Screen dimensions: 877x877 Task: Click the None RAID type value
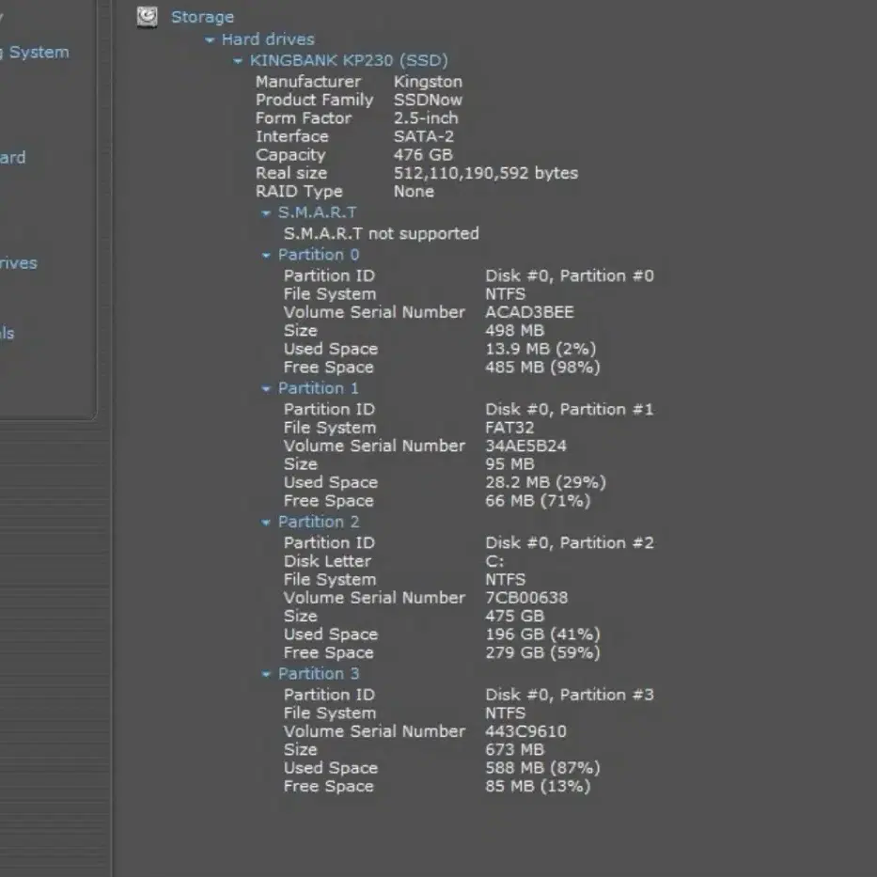(414, 192)
